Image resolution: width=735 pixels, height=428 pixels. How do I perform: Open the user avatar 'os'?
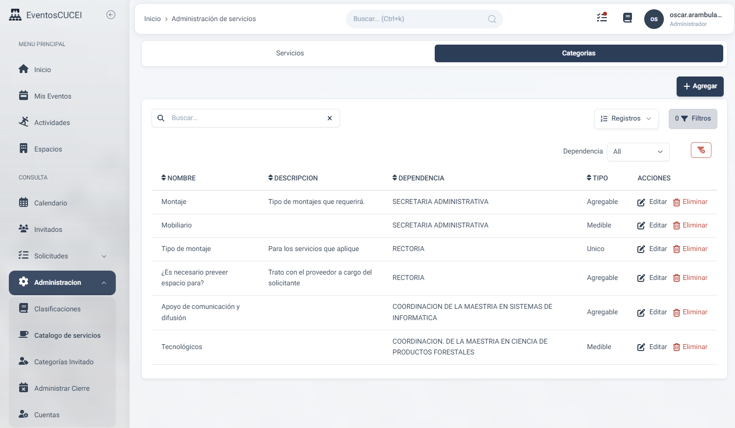click(654, 19)
